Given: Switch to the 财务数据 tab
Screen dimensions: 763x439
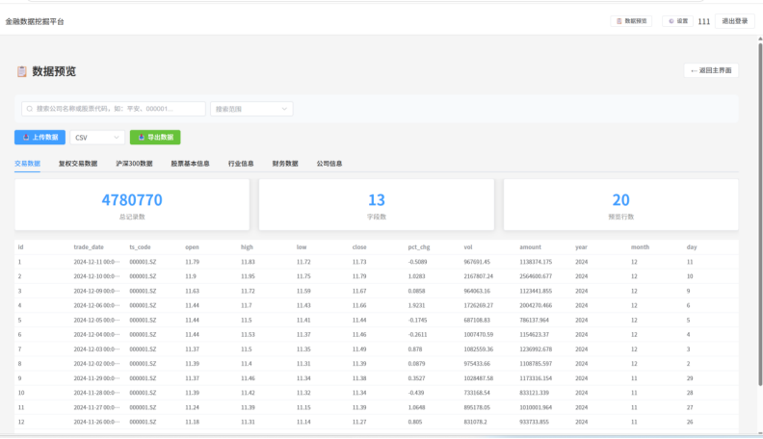Looking at the screenshot, I should coord(285,164).
